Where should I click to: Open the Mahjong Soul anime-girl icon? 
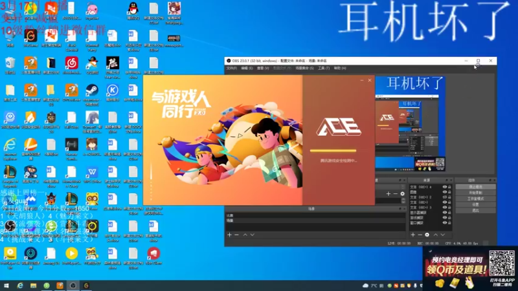coord(174,13)
